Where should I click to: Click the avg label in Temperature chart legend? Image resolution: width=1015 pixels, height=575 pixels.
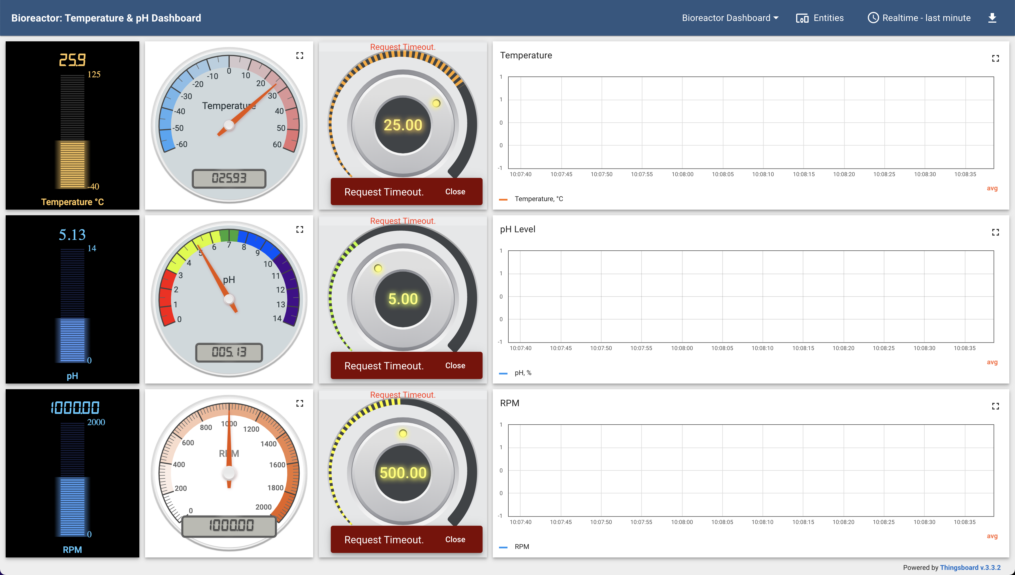tap(992, 188)
